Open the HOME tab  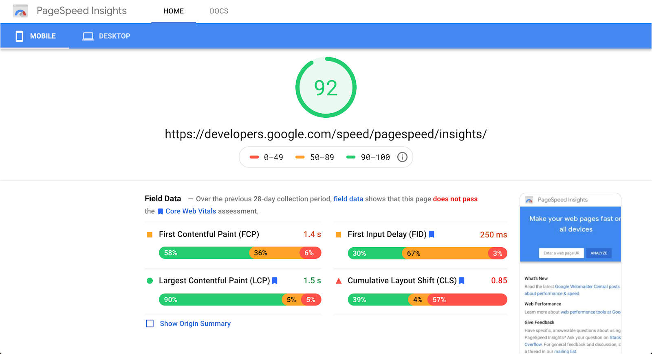[x=174, y=11]
